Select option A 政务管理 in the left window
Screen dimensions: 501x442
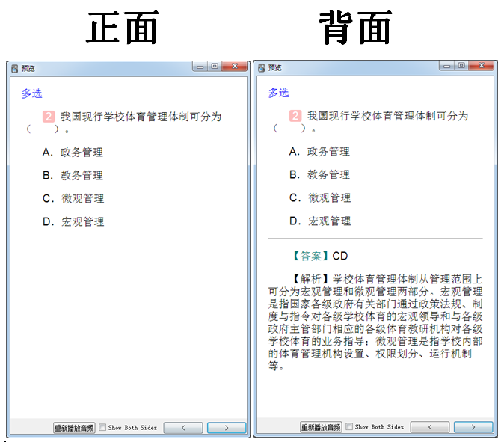[x=73, y=152]
